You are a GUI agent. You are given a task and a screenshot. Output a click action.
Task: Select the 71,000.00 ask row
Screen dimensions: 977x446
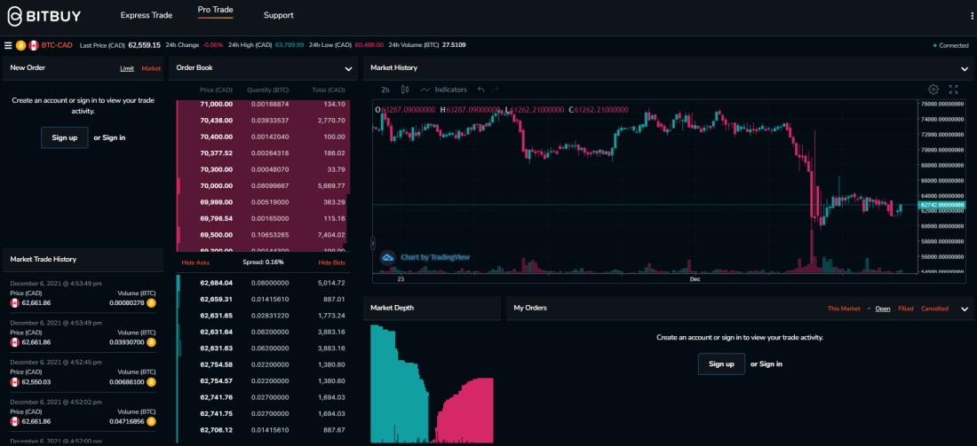point(263,105)
